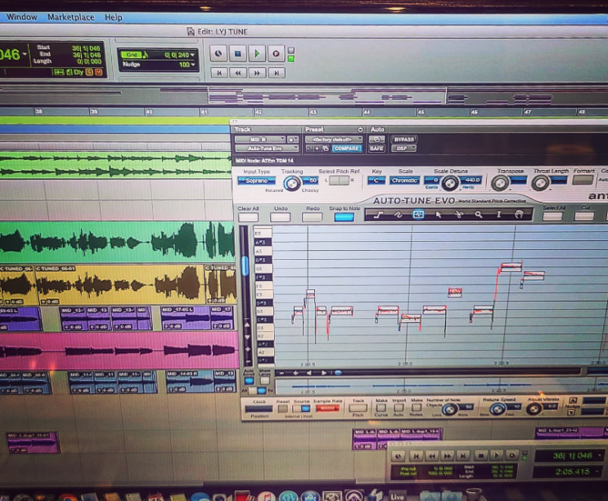Open the Marketplace menu
Image resolution: width=608 pixels, height=501 pixels.
click(71, 17)
